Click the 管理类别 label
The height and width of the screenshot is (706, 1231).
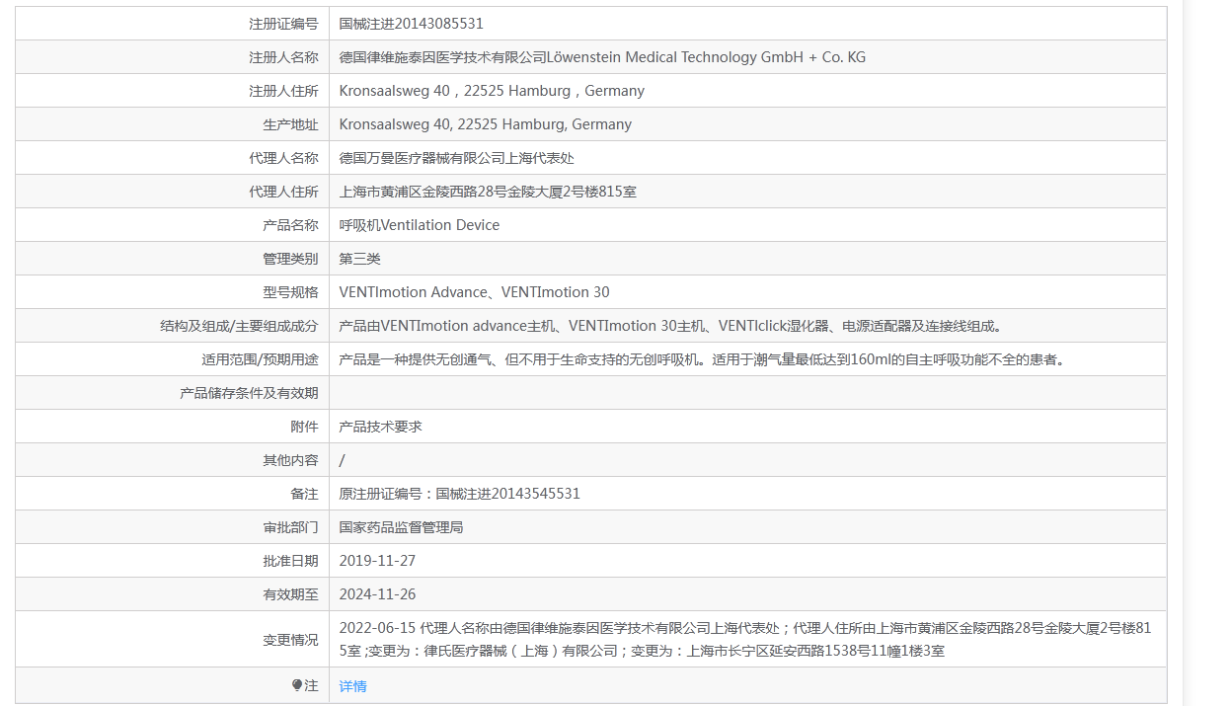tap(290, 259)
